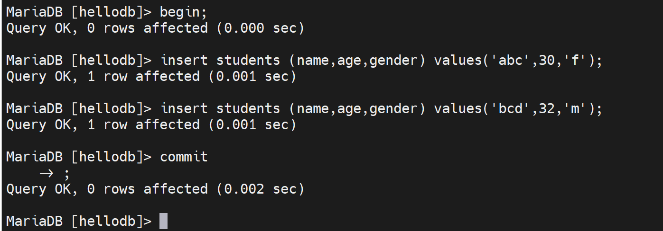Click the '0.000 sec' timing text
This screenshot has height=231, width=663.
260,28
